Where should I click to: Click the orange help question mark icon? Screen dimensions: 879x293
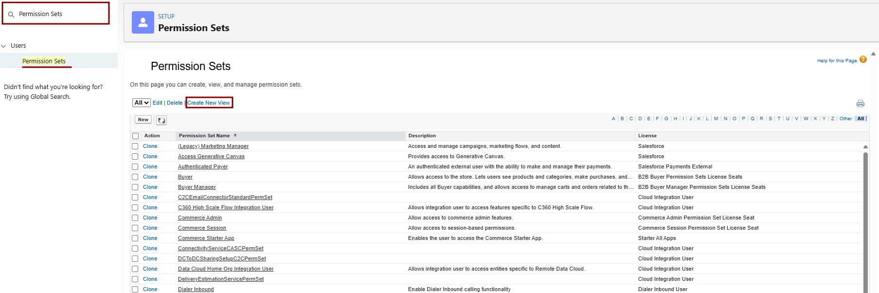pos(863,60)
